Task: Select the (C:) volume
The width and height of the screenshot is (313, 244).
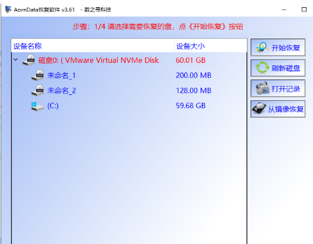Action: click(x=53, y=106)
